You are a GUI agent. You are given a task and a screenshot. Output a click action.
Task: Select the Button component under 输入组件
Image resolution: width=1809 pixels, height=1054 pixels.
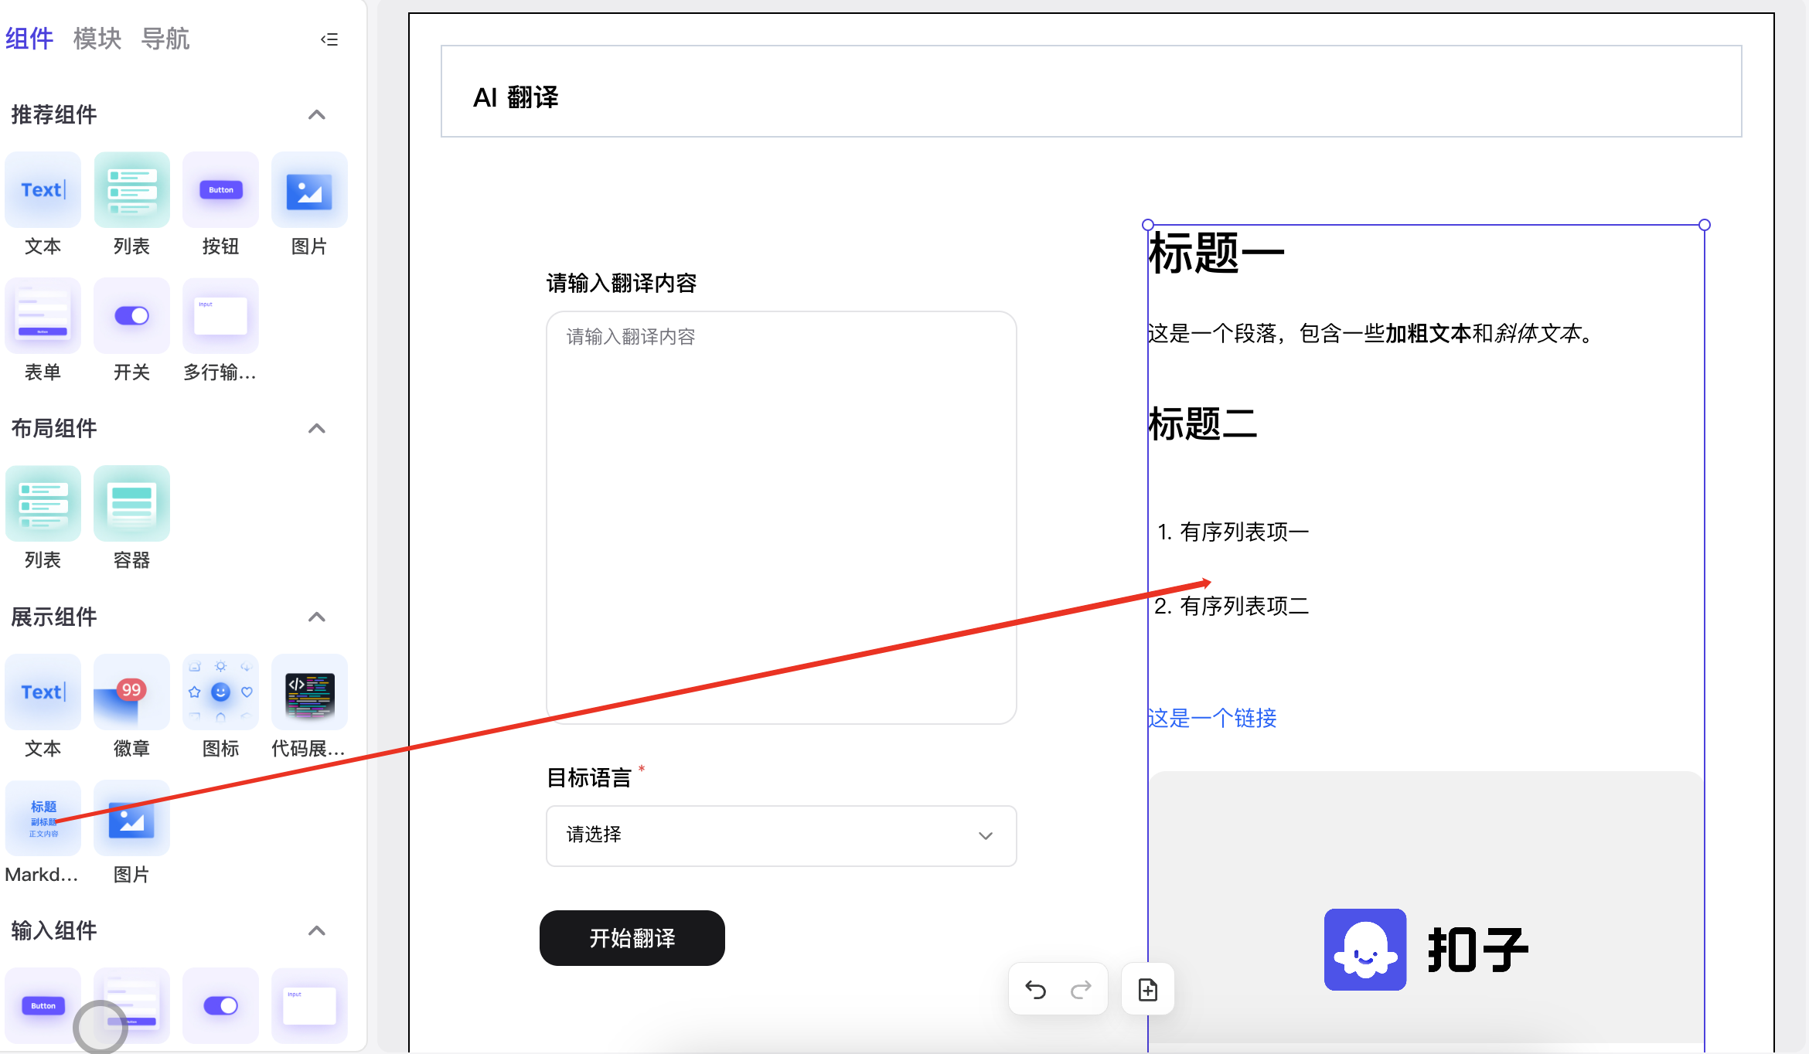coord(43,1005)
